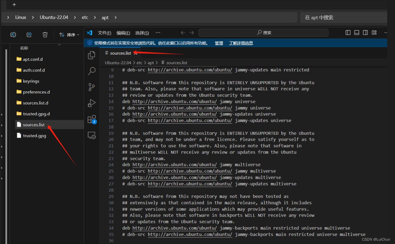The image size is (395, 244).
Task: Open the Extensions view with badge 2
Action: pyautogui.click(x=91, y=119)
